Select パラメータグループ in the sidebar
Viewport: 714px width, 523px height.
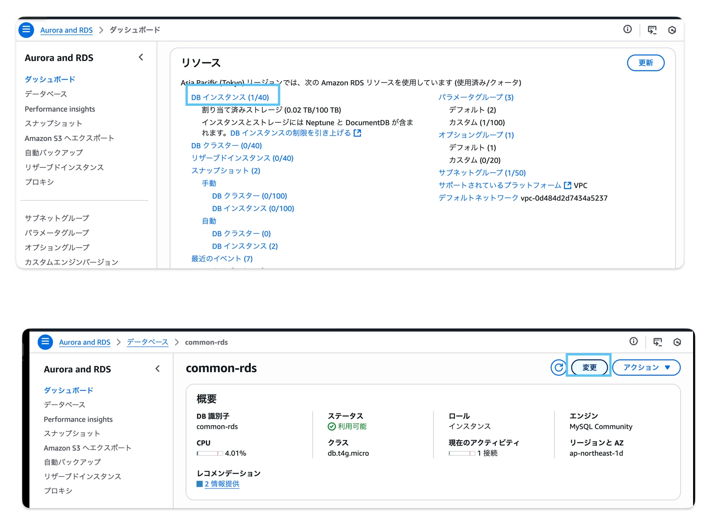click(x=57, y=233)
